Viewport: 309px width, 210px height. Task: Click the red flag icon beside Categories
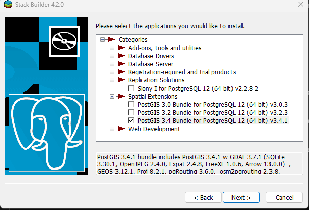[111, 40]
